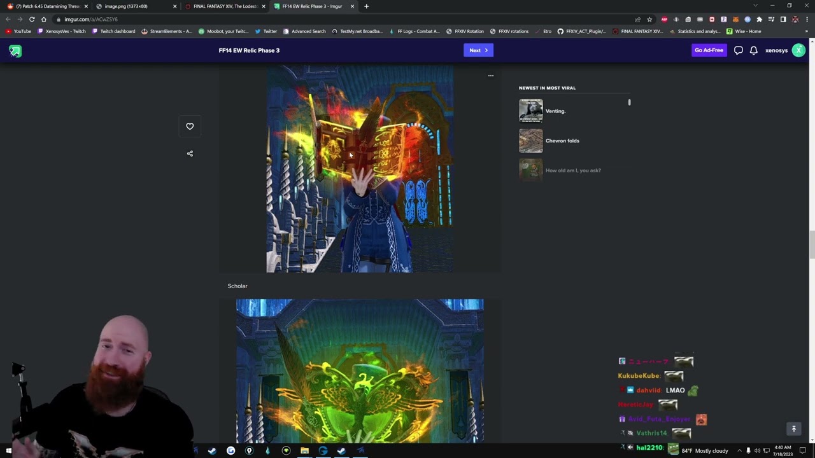Click the Imgur logo in header

pos(15,51)
